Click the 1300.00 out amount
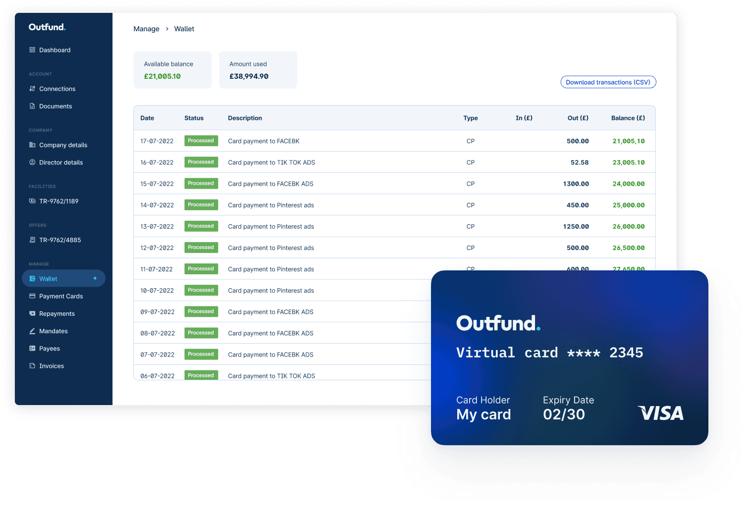The image size is (753, 513). [x=576, y=184]
